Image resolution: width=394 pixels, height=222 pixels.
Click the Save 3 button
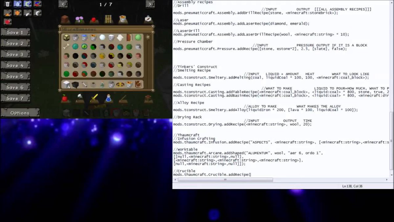pos(15,54)
